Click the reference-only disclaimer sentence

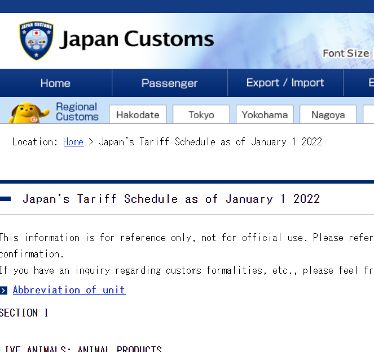coord(187,246)
